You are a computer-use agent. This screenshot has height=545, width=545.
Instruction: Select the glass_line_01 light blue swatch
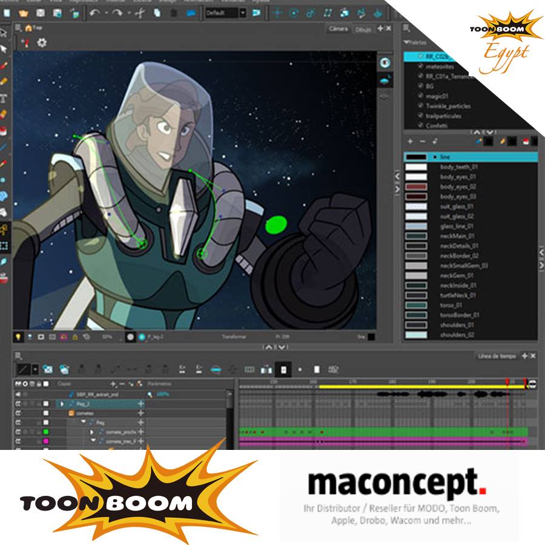pos(416,226)
